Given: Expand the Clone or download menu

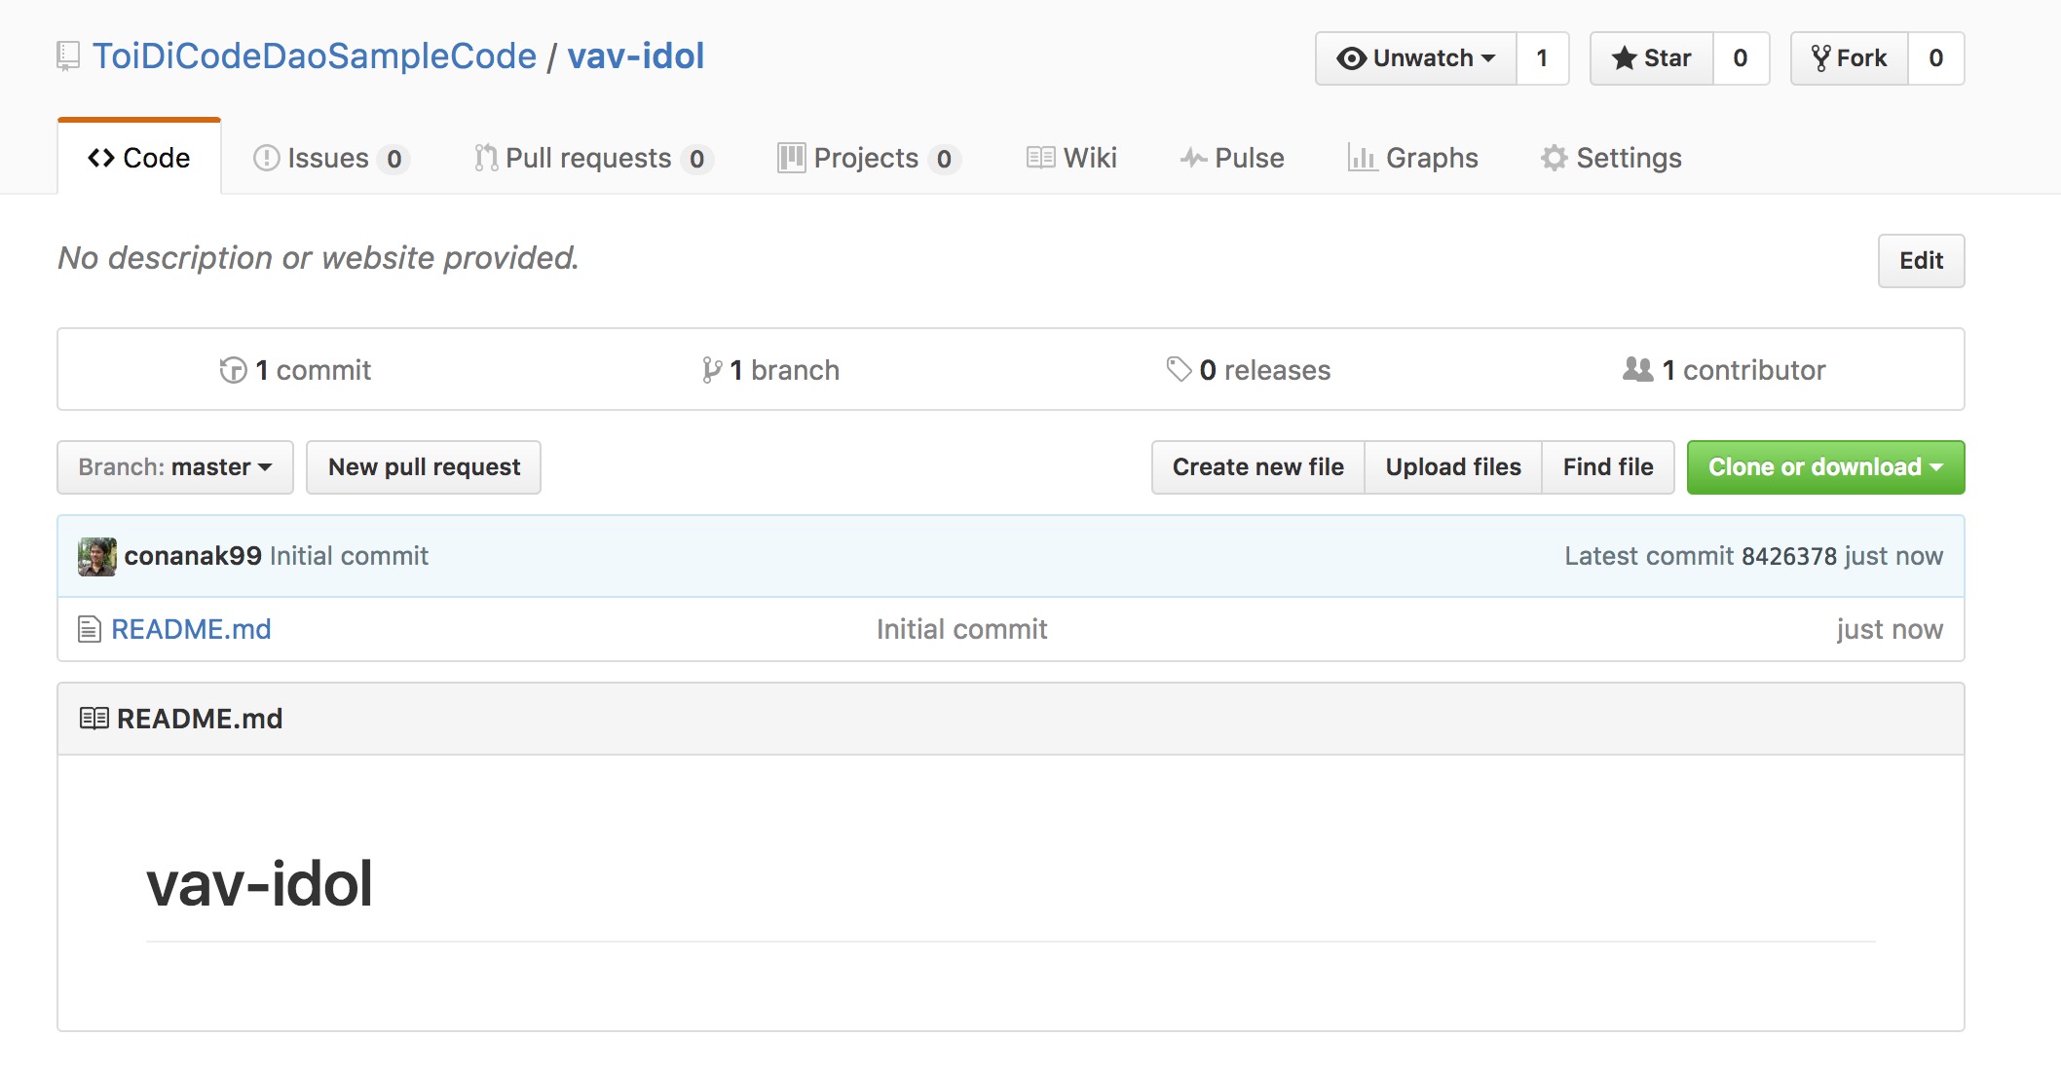Looking at the screenshot, I should click(1825, 467).
